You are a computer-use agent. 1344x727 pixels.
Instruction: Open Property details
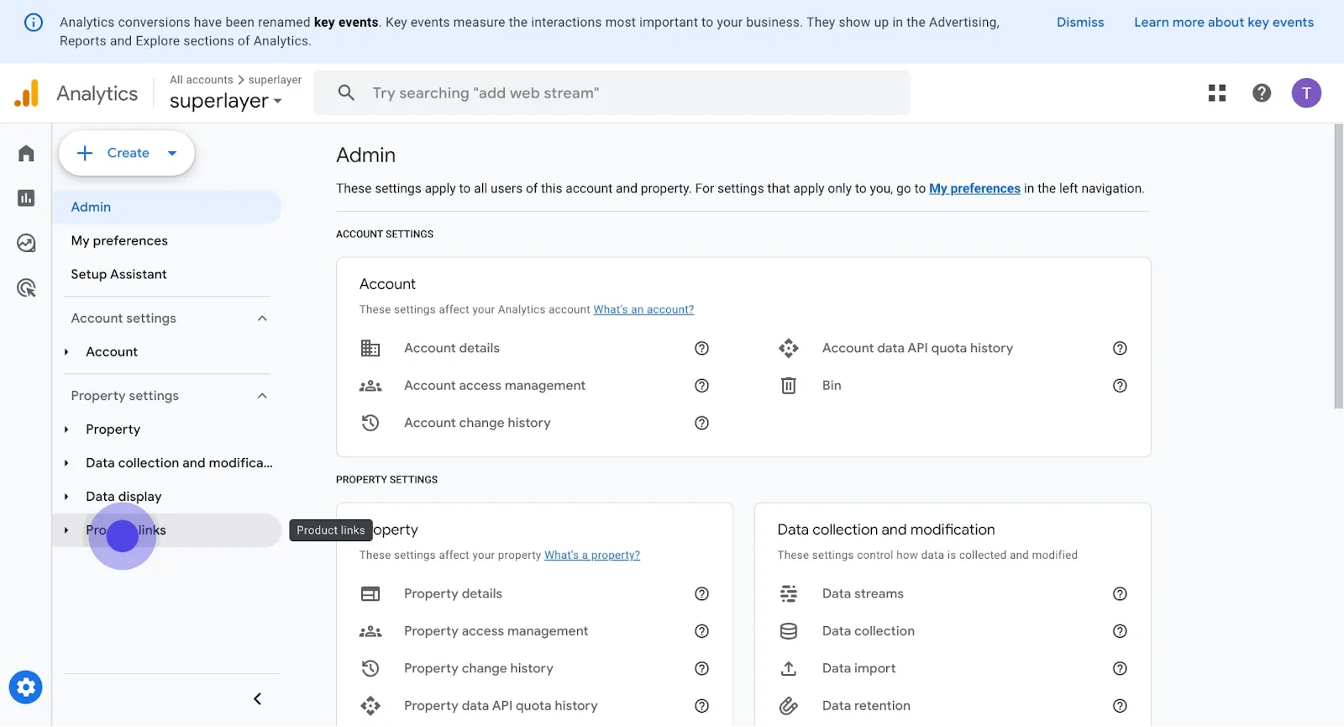(453, 594)
